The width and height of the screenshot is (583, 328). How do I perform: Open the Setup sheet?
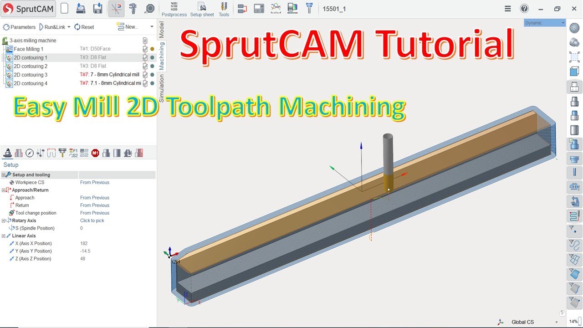point(202,9)
